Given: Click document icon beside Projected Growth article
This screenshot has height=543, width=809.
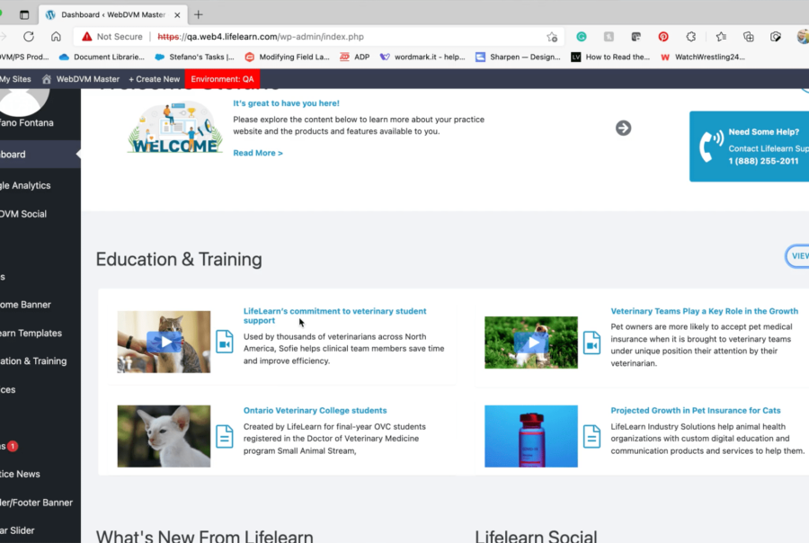Looking at the screenshot, I should click(591, 436).
